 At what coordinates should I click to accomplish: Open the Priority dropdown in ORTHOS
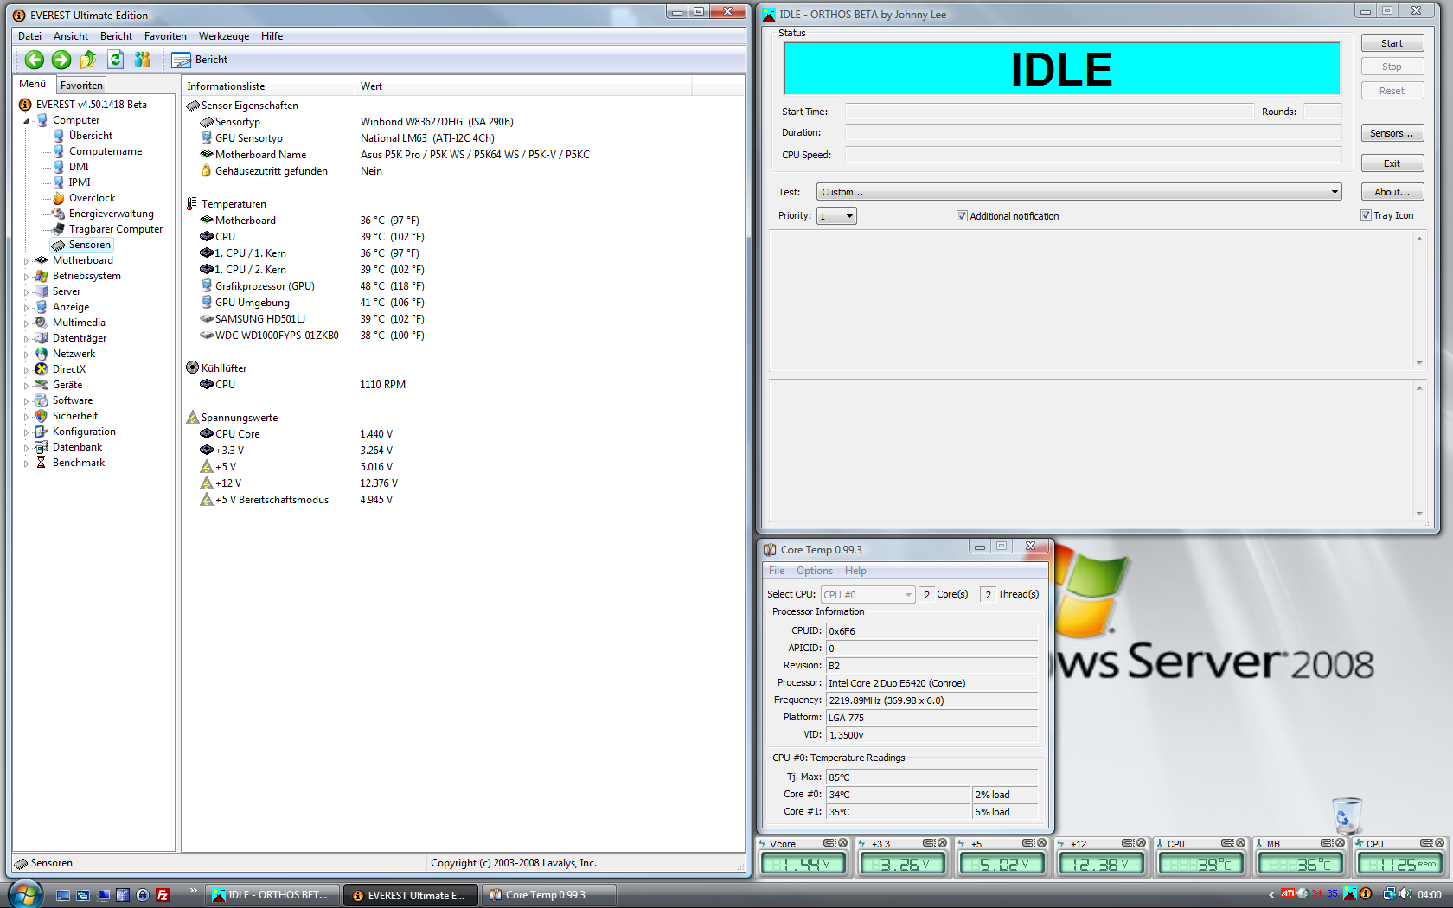pos(837,216)
